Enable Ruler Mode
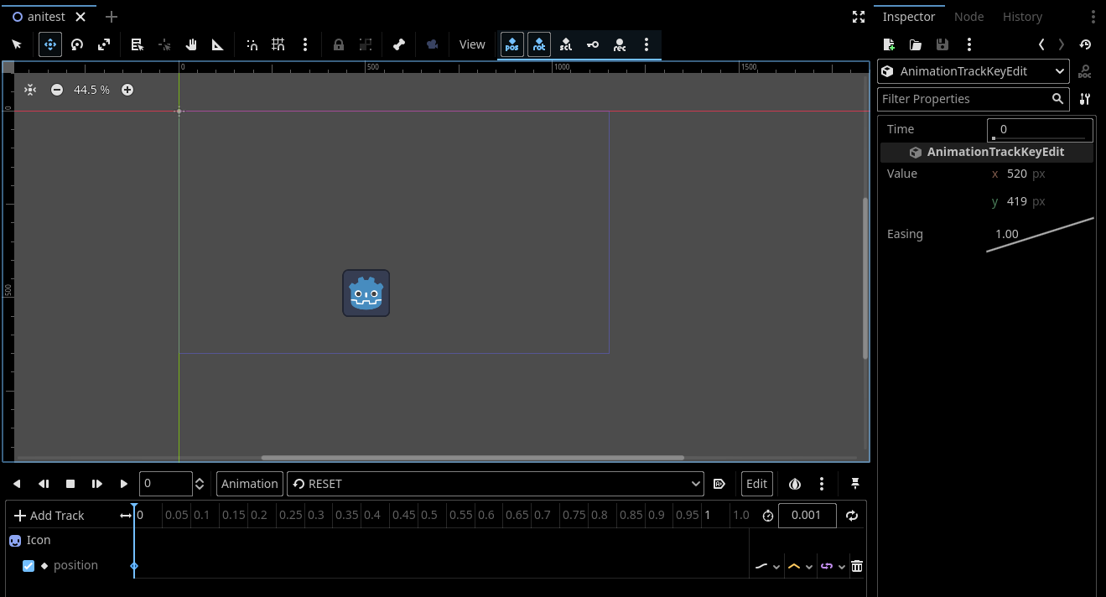The width and height of the screenshot is (1106, 597). tap(217, 44)
